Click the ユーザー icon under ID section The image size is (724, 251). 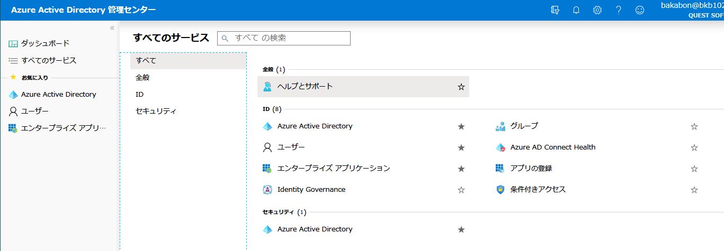click(x=267, y=147)
